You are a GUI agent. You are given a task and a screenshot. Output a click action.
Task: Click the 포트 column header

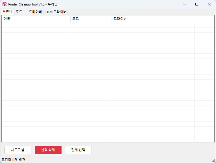[91, 19]
